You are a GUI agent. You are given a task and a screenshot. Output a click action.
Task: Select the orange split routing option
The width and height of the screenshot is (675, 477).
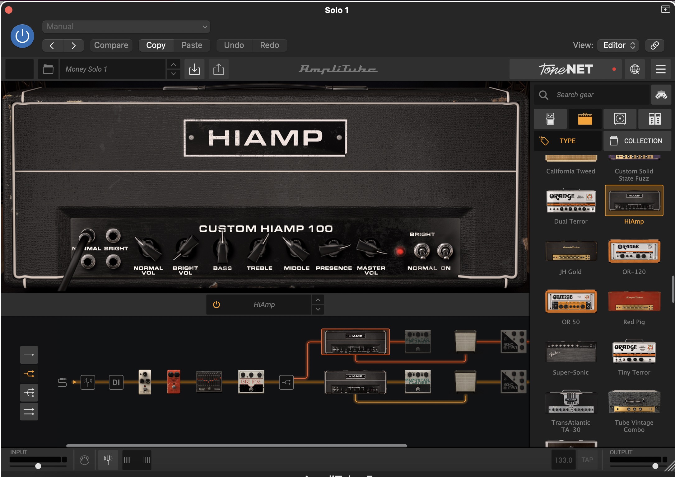(x=29, y=374)
